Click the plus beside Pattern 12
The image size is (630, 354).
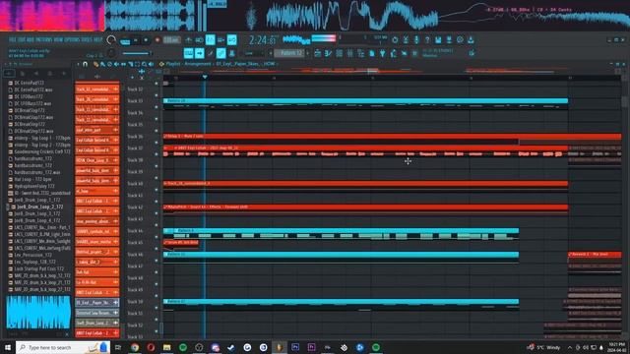point(308,53)
